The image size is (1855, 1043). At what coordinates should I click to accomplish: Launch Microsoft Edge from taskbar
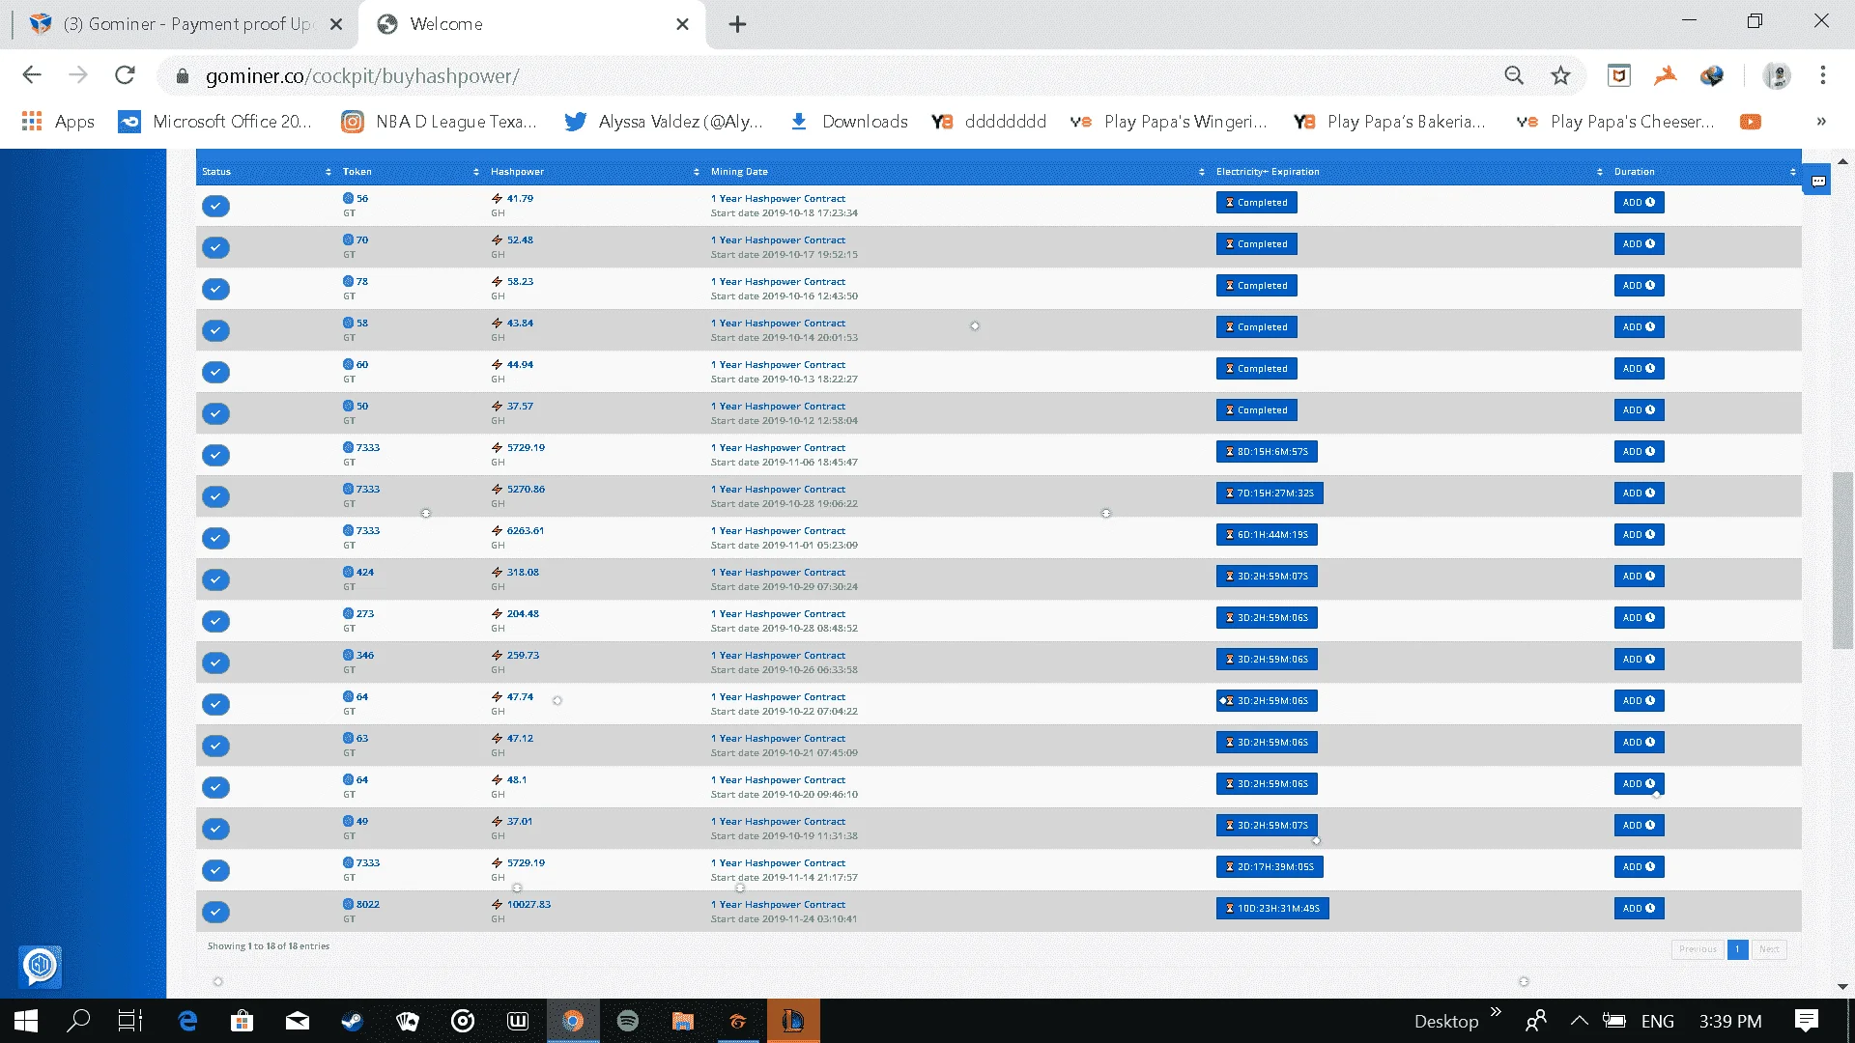187,1021
